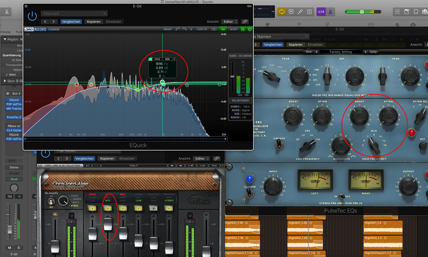Open the note pad icon
Image resolution: width=428 pixels, height=257 pixels.
[x=407, y=11]
